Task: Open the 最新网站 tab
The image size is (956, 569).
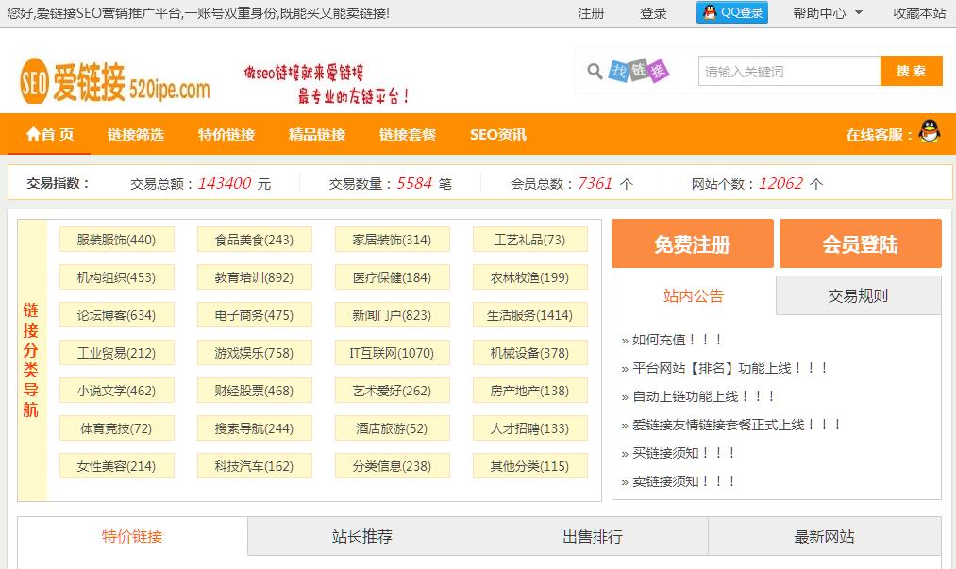Action: [x=824, y=537]
